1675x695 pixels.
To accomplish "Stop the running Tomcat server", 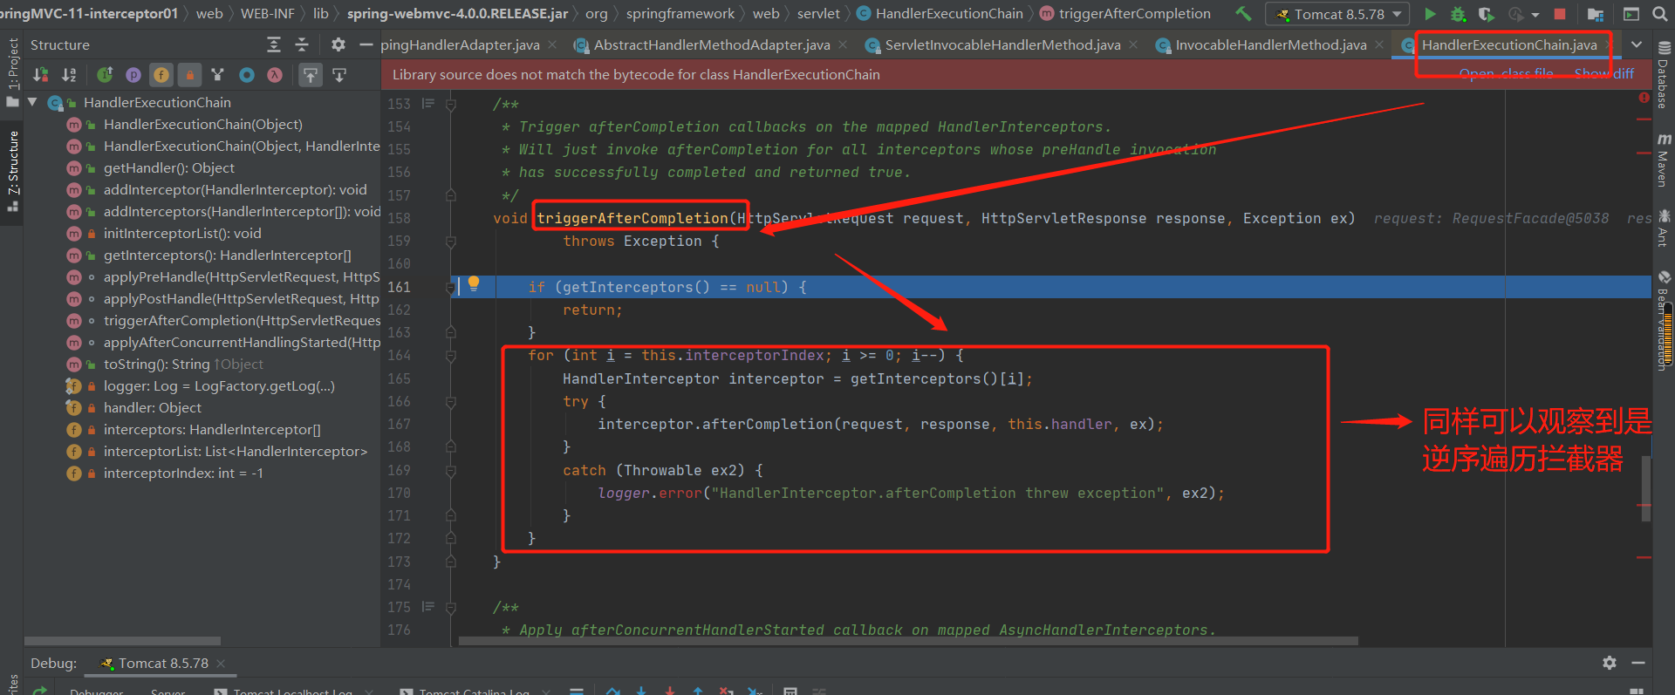I will pos(1560,14).
